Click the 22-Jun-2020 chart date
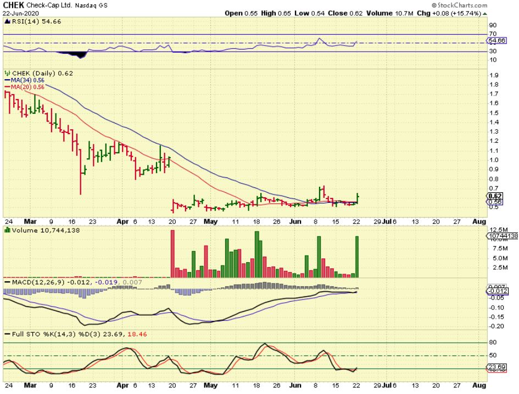The width and height of the screenshot is (519, 394). point(21,14)
